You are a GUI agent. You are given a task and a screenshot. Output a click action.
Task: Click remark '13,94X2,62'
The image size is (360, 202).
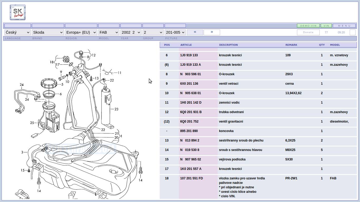[x=293, y=93]
